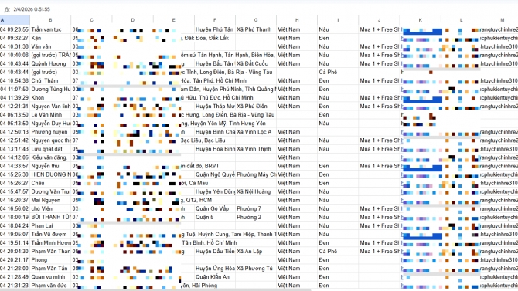Select the cell 'Xã Vĩnh Lộc A'
The width and height of the screenshot is (518, 291).
(256, 132)
